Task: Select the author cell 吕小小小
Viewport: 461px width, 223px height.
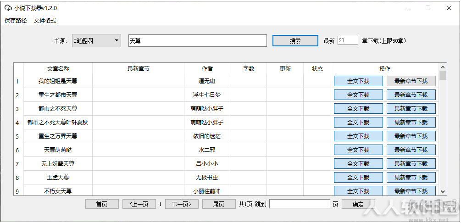Action: tap(207, 163)
